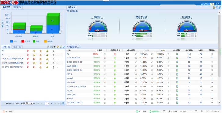Click the blue legend swatch in the chart
Viewport: 222px width, 113px height.
(x=12, y=41)
